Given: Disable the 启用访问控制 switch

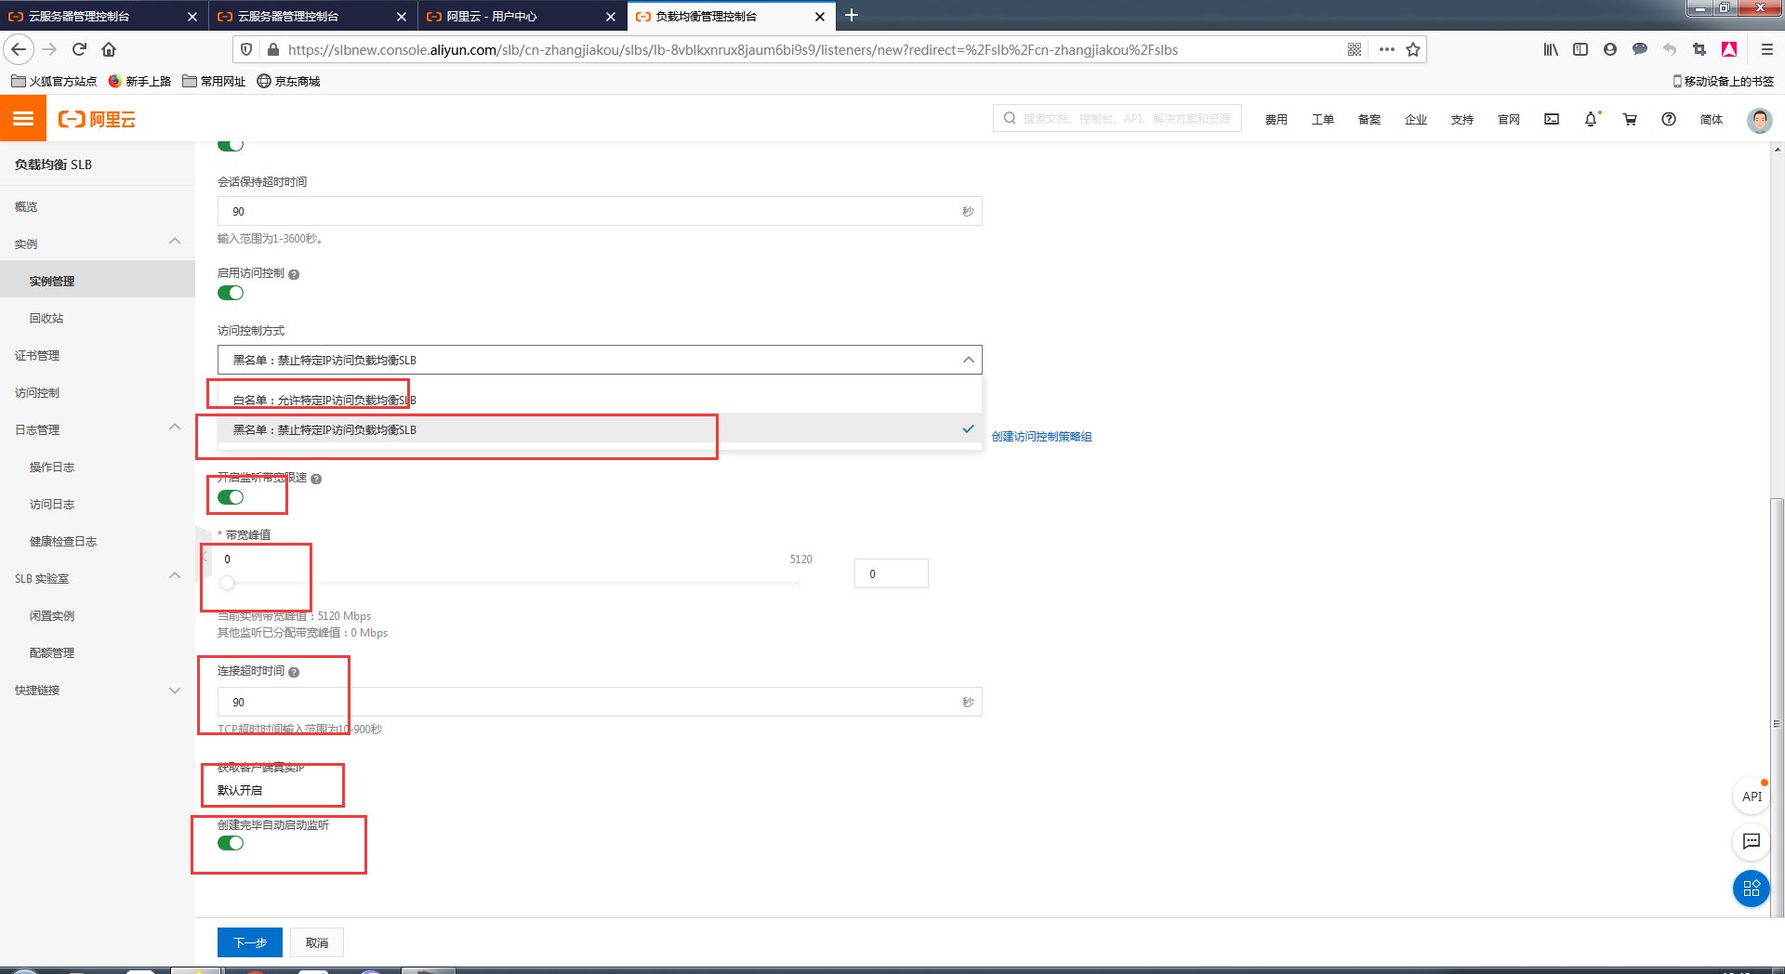Looking at the screenshot, I should point(231,293).
